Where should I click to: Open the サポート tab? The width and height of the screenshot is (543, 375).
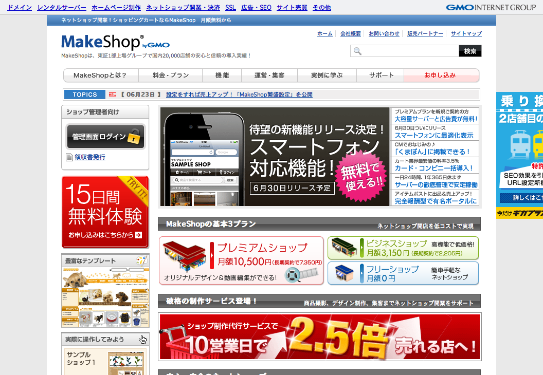coord(380,76)
